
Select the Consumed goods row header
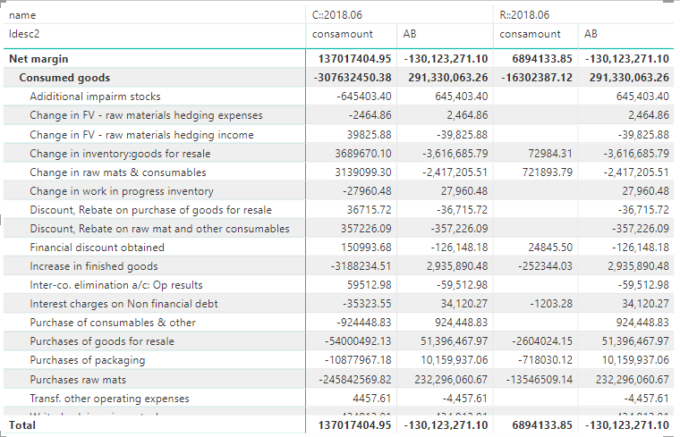point(64,78)
